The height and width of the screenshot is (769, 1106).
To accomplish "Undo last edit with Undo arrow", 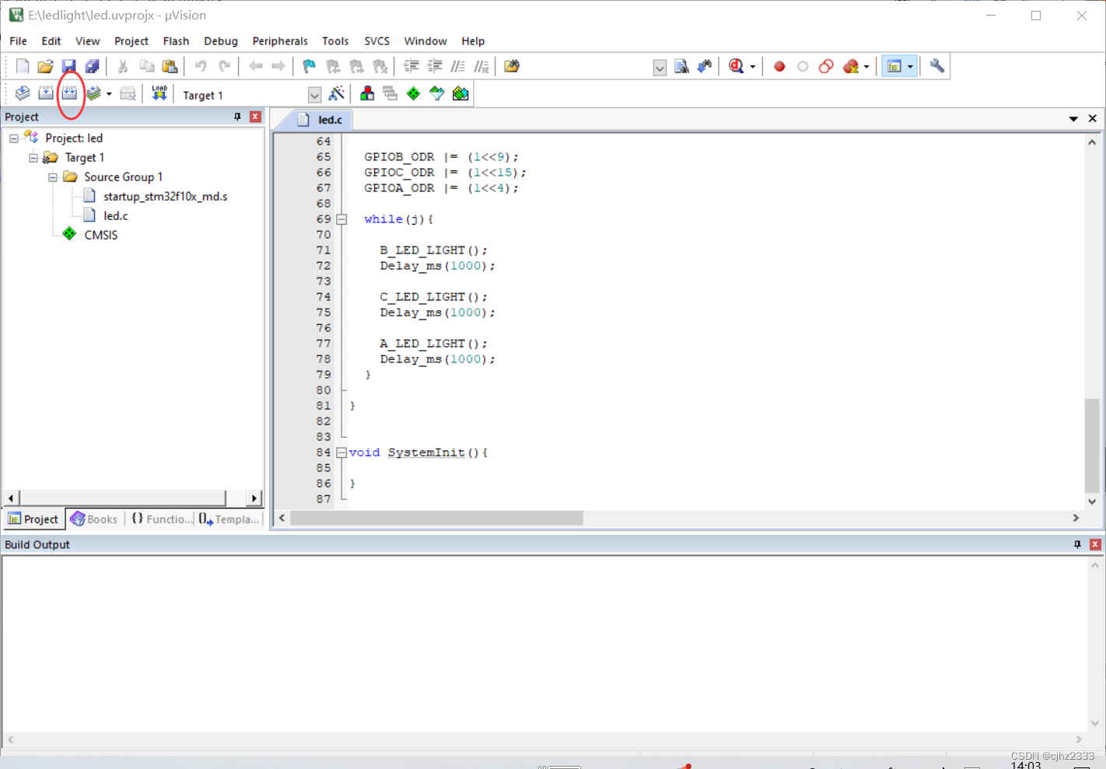I will [201, 67].
